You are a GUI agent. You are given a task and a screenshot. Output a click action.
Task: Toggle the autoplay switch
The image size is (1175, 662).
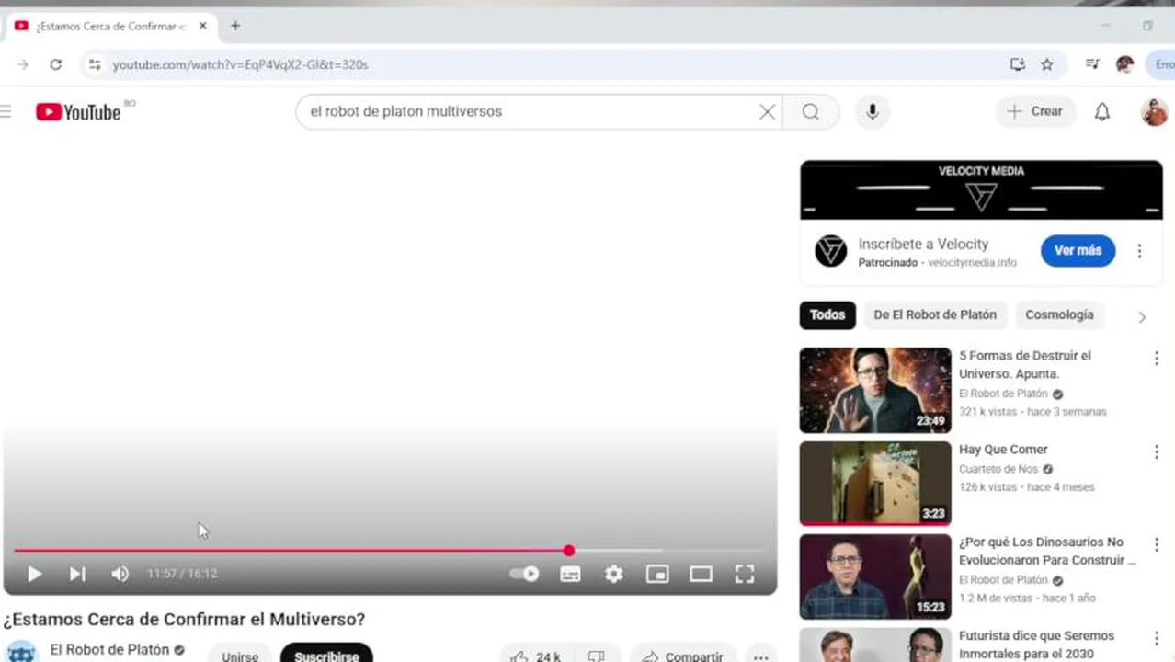tap(525, 574)
